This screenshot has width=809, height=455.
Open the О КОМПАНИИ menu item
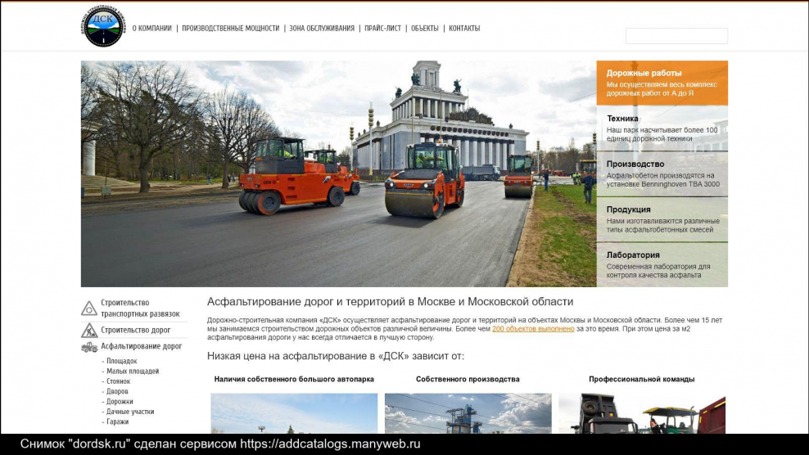pos(151,29)
